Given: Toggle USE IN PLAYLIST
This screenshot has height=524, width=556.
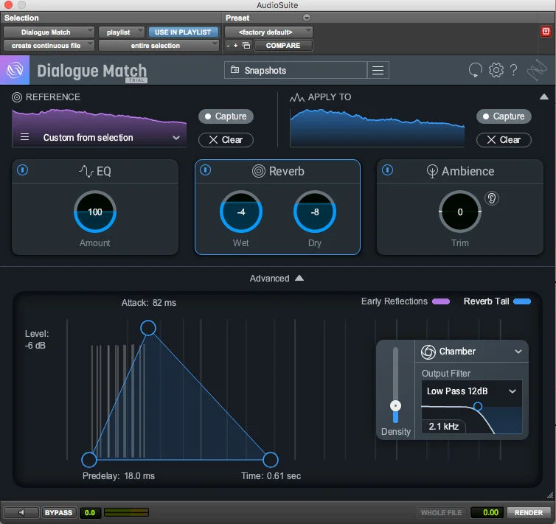Looking at the screenshot, I should pyautogui.click(x=183, y=32).
